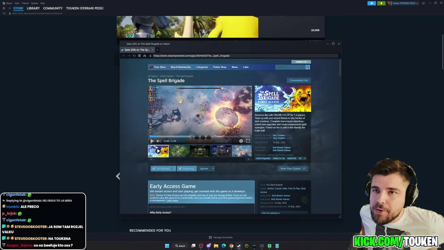The width and height of the screenshot is (444, 250).
Task: Click Visit the website link
Action: point(270,213)
